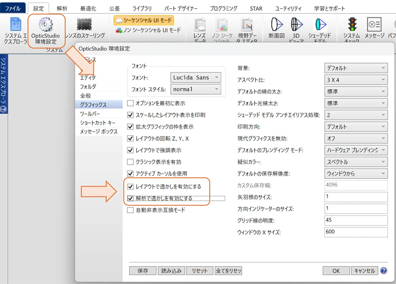Screen dimensions: 396x284
Task: Open the 断面図 layout icon
Action: coord(277,25)
